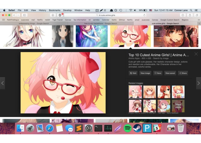The height and width of the screenshot is (143, 201).
Task: Open Activity Monitor in the Dock
Action: pyautogui.click(x=108, y=128)
